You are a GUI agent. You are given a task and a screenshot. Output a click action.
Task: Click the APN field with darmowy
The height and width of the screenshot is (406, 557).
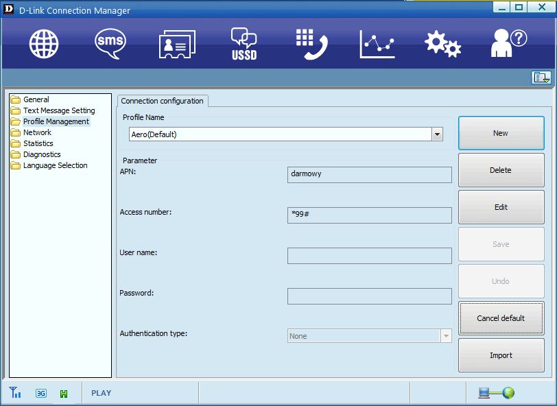pyautogui.click(x=370, y=175)
